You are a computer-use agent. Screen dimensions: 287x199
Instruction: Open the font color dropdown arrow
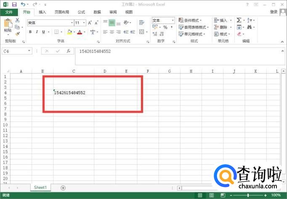click(85, 32)
